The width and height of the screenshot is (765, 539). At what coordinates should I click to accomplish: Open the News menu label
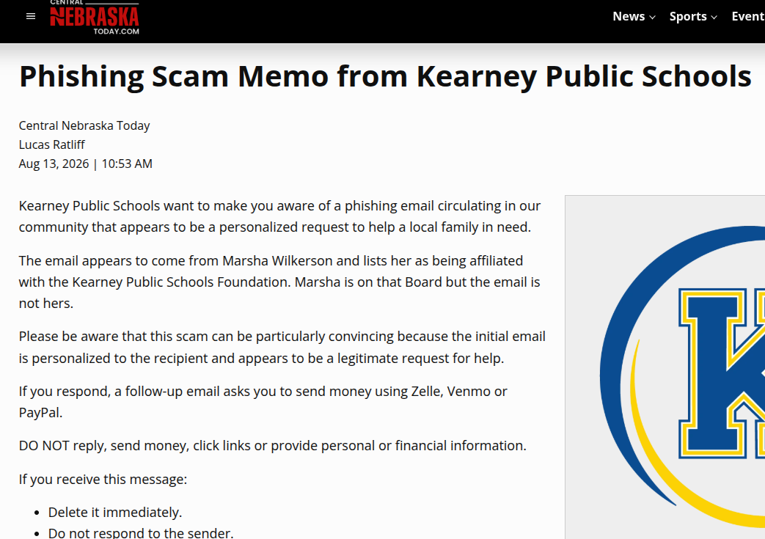[x=629, y=17]
